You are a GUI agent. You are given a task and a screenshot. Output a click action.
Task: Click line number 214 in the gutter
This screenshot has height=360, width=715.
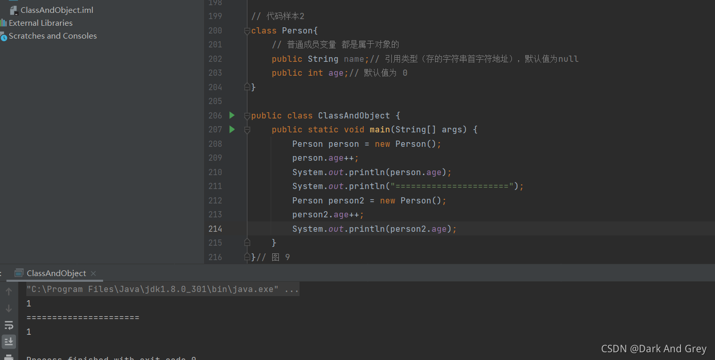coord(215,229)
